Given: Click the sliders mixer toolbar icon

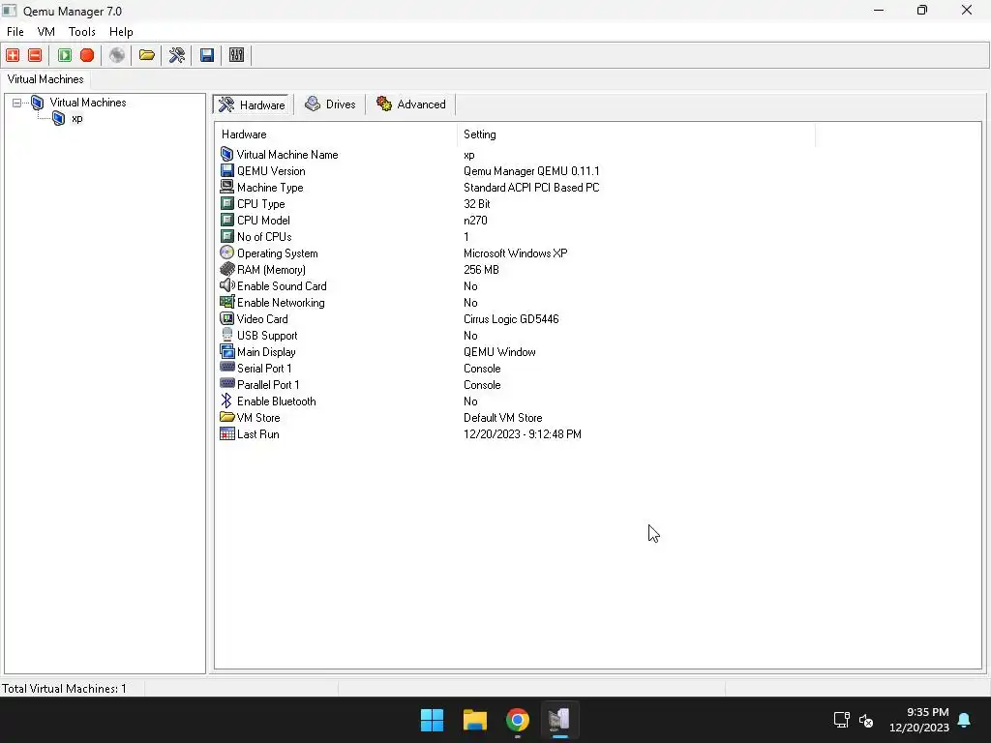Looking at the screenshot, I should [236, 55].
